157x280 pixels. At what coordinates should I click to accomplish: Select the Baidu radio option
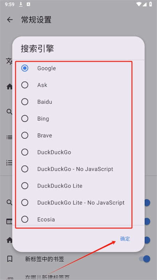click(x=25, y=102)
